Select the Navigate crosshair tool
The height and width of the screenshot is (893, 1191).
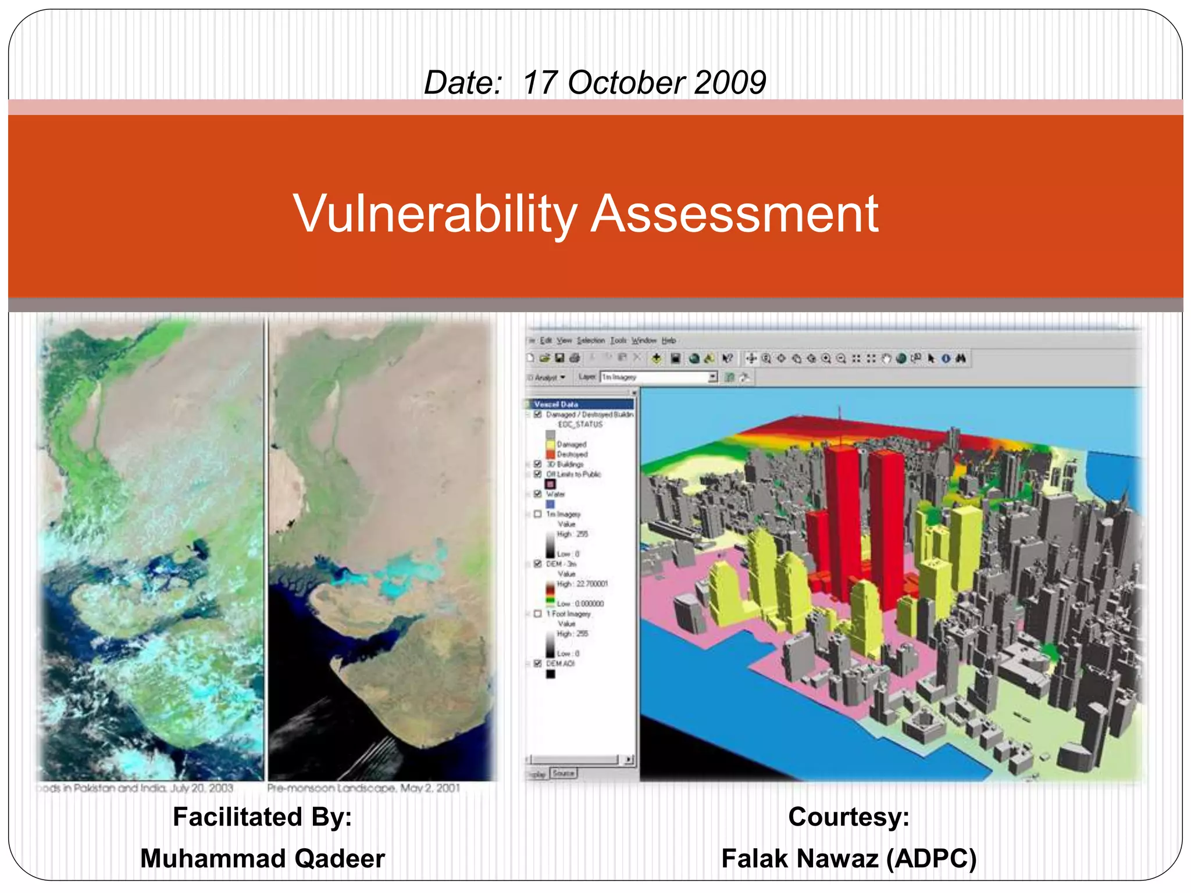point(751,359)
